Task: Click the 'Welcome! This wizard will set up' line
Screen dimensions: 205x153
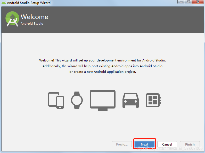Action: point(103,60)
